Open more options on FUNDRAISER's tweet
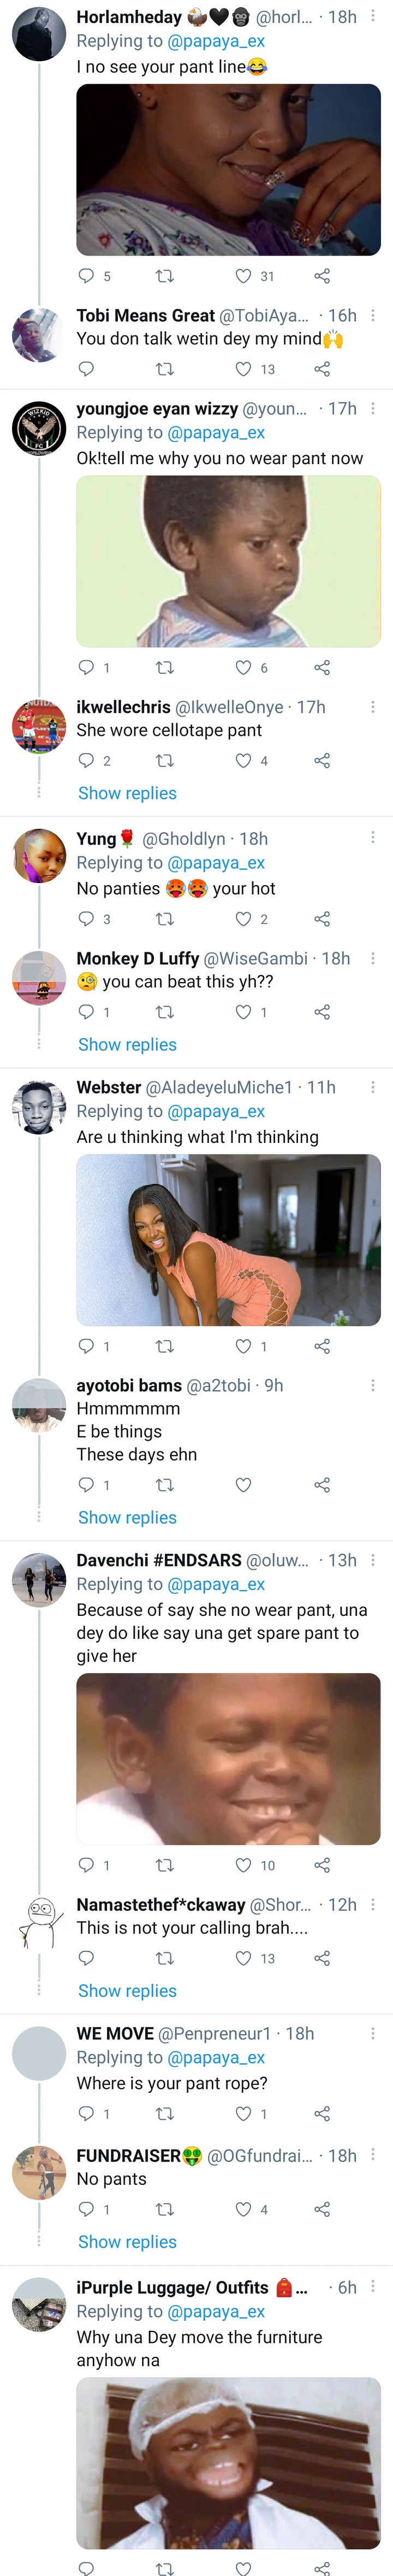Viewport: 393px width, 2576px height. coord(373,2155)
